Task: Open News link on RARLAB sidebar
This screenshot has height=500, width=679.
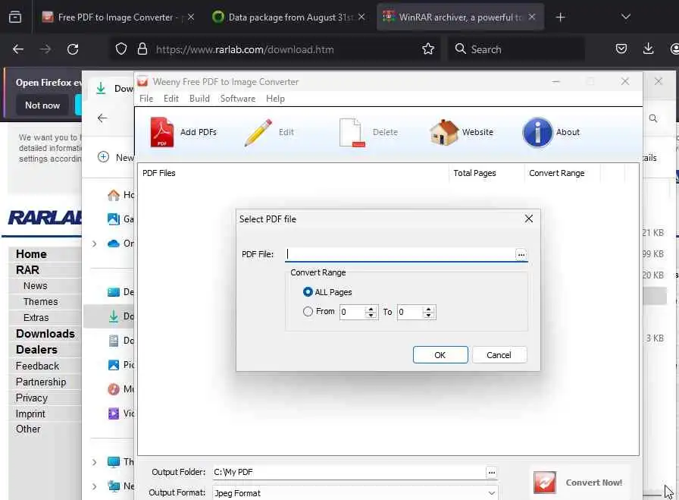Action: [36, 286]
